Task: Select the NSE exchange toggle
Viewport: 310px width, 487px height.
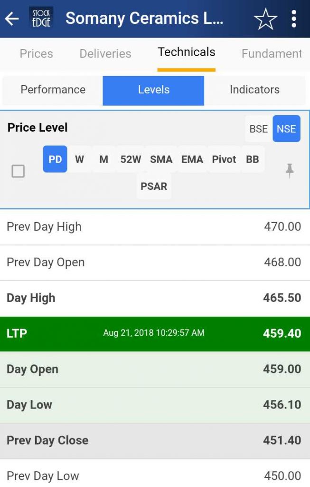Action: [286, 128]
